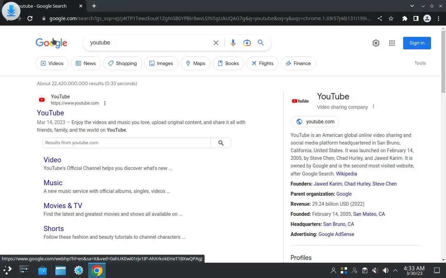This screenshot has height=278, width=446.
Task: Click the muted speaker tray icon
Action: [x=375, y=270]
